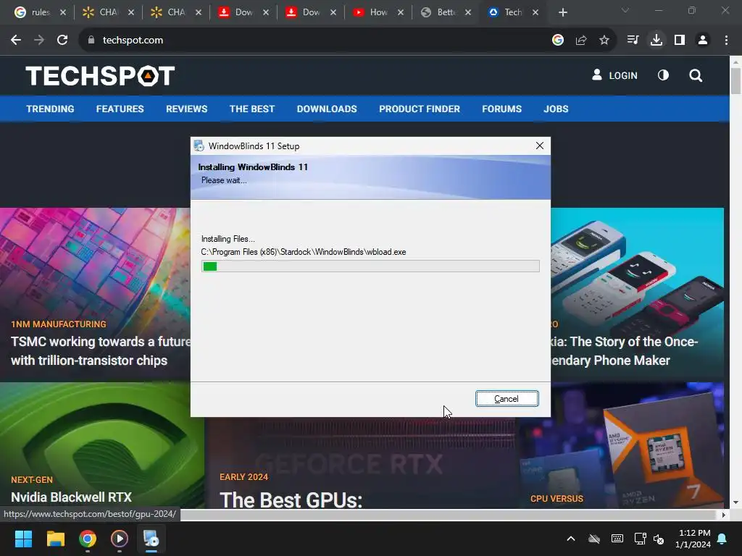742x556 pixels.
Task: Open the Windows Start menu
Action: pyautogui.click(x=23, y=539)
